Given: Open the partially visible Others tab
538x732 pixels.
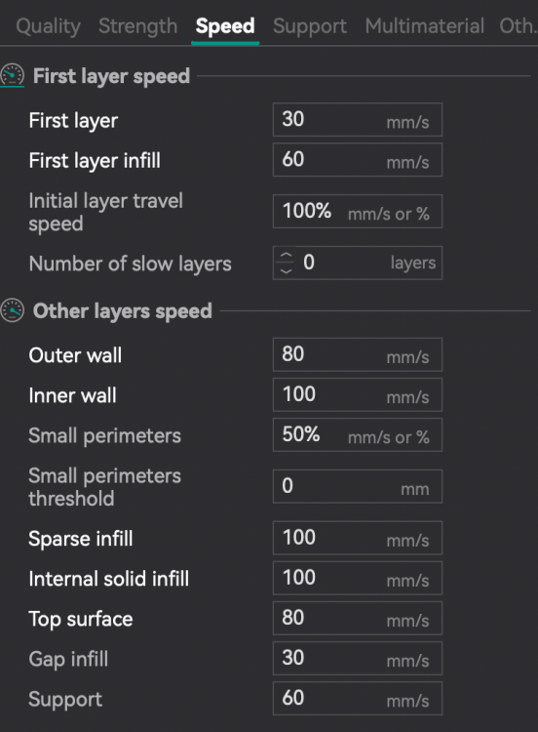Looking at the screenshot, I should pos(518,26).
